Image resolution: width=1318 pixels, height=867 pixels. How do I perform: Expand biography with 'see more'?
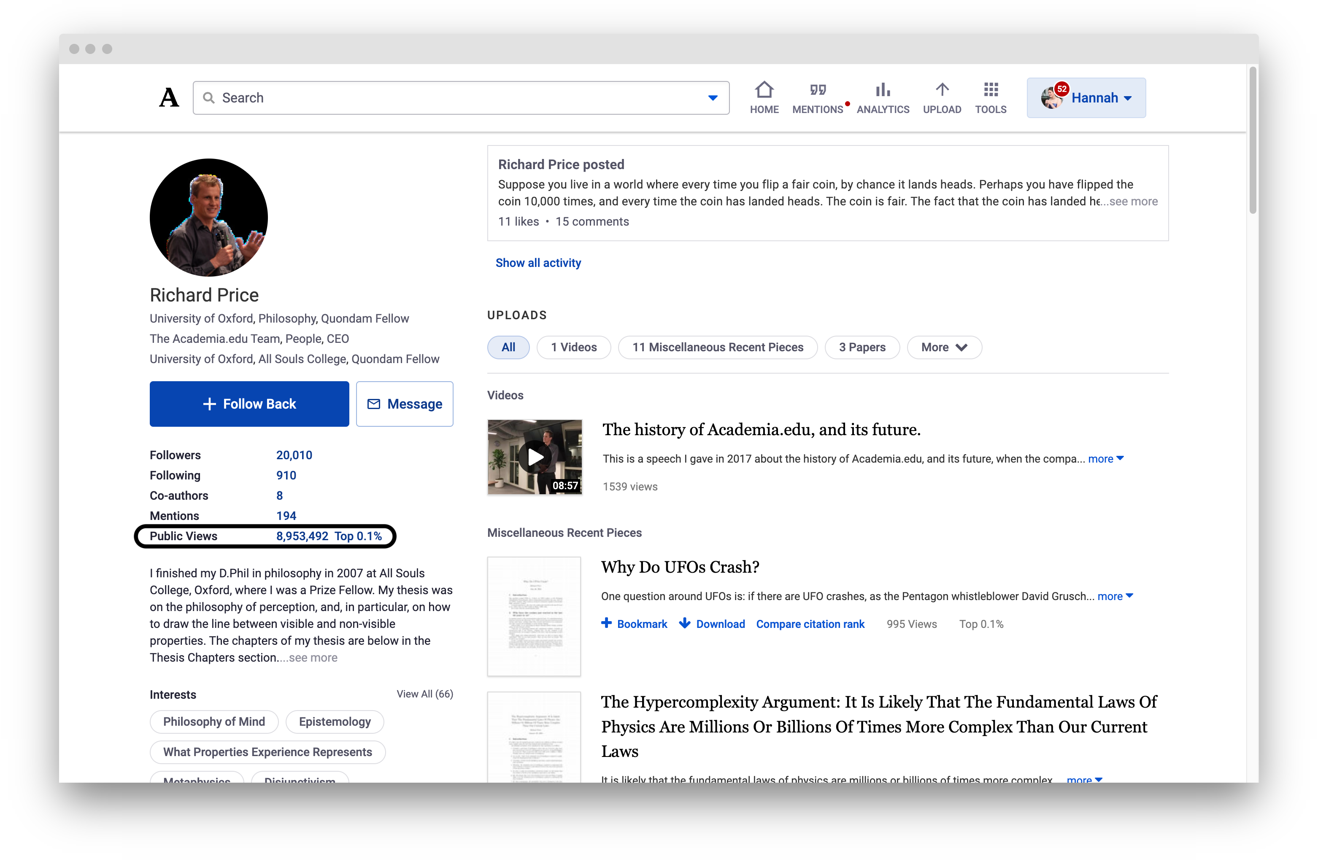pyautogui.click(x=313, y=658)
